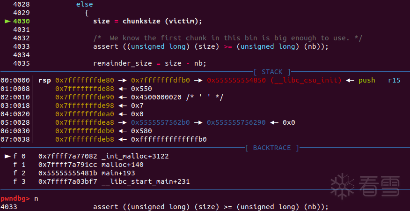
Task: Click the white arrow marker beside frame 0
Action: point(7,156)
